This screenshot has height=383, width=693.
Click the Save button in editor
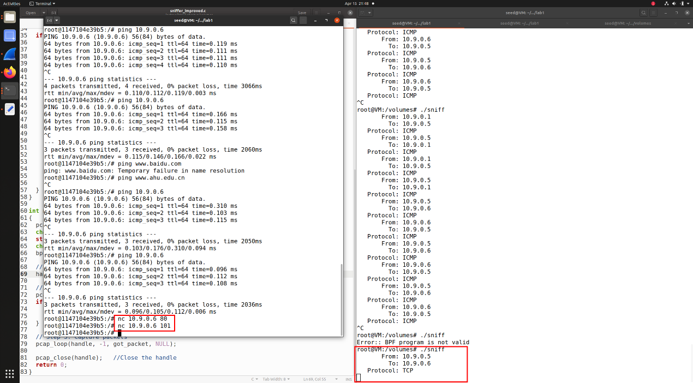coord(302,12)
